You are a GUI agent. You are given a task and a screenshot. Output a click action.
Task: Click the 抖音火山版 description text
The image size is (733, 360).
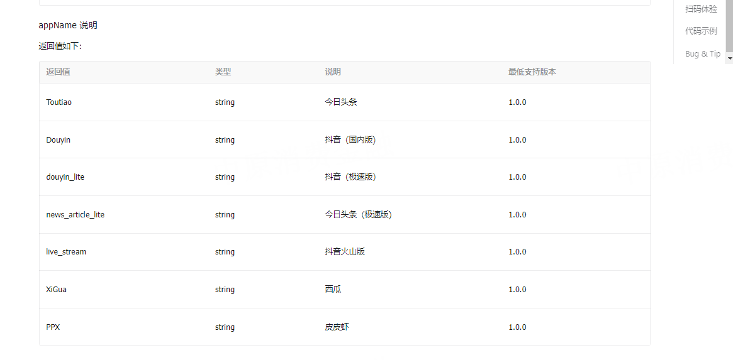pyautogui.click(x=345, y=252)
